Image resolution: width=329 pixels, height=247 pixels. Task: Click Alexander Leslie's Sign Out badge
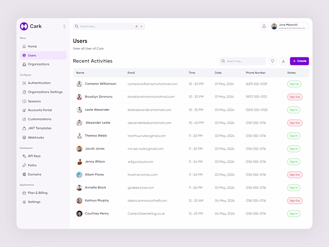[295, 123]
